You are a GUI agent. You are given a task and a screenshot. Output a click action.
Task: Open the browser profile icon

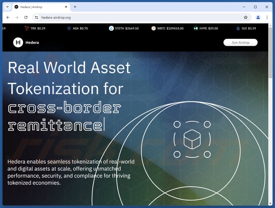click(x=258, y=17)
